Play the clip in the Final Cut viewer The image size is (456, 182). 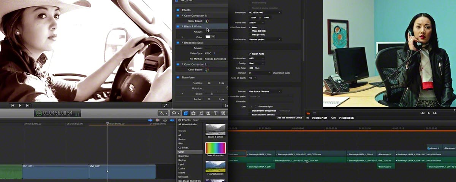20,105
